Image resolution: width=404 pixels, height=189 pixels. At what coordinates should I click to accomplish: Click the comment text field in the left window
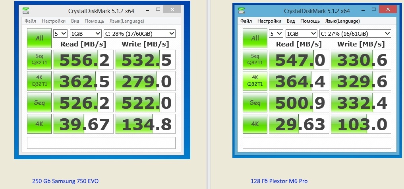pos(101,143)
